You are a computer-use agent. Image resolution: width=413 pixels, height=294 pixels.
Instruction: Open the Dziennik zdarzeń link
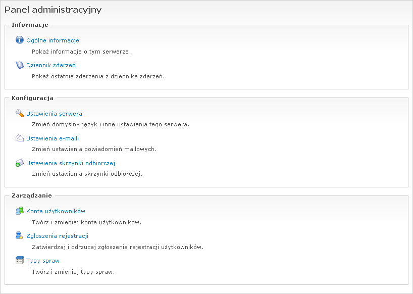pyautogui.click(x=50, y=65)
